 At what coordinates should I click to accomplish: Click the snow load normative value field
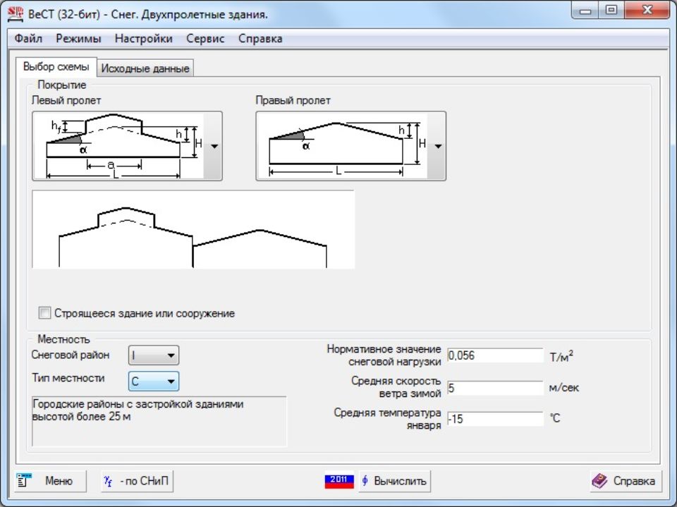click(x=494, y=355)
